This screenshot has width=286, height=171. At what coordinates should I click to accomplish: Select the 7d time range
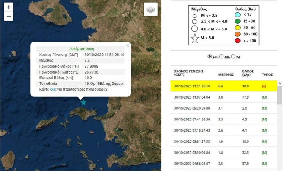[x=233, y=57]
